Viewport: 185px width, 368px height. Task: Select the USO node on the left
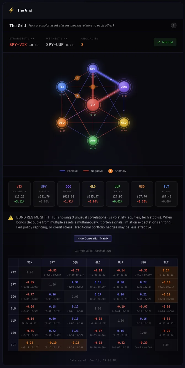click(x=62, y=122)
